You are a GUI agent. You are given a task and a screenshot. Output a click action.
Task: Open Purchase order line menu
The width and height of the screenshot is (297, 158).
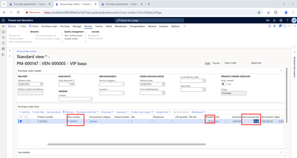point(88,112)
